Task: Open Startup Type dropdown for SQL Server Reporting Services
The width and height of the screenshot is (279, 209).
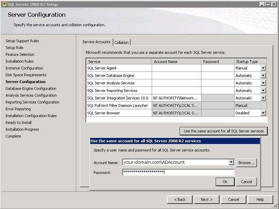Action: point(263,91)
